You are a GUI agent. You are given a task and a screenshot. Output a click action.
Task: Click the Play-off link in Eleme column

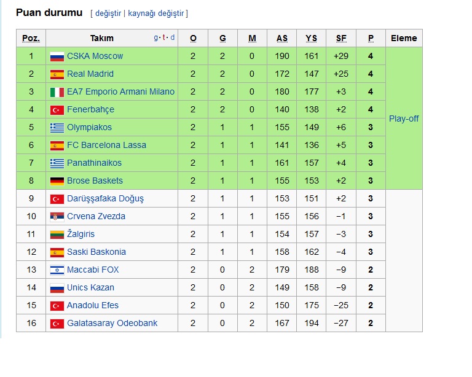(x=404, y=119)
